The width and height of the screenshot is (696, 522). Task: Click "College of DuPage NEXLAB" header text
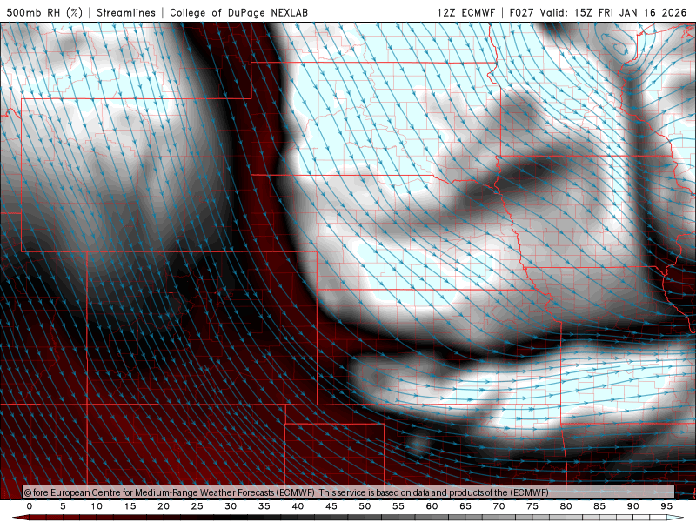238,12
